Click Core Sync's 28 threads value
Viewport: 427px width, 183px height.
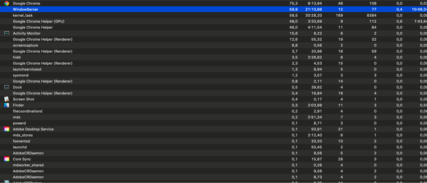[340, 159]
